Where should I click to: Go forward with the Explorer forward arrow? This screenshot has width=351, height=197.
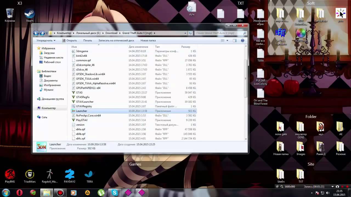tap(42, 33)
